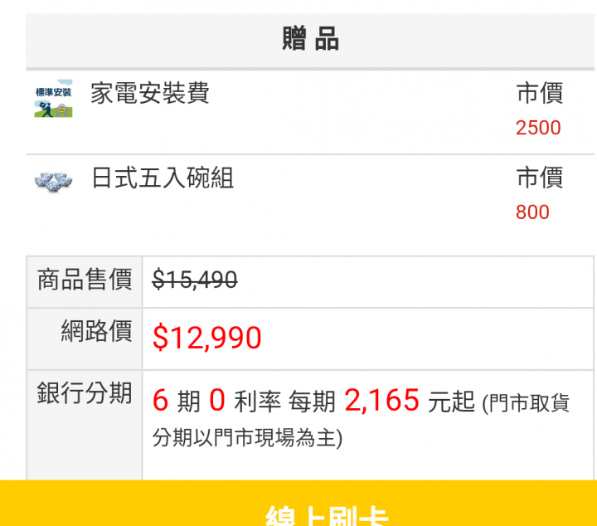Select the 家電安裝費 gift item
The height and width of the screenshot is (526, 597).
[x=150, y=93]
